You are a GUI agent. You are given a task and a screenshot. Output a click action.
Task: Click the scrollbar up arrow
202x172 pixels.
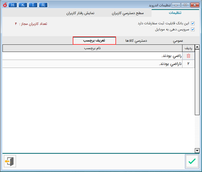pyautogui.click(x=197, y=47)
